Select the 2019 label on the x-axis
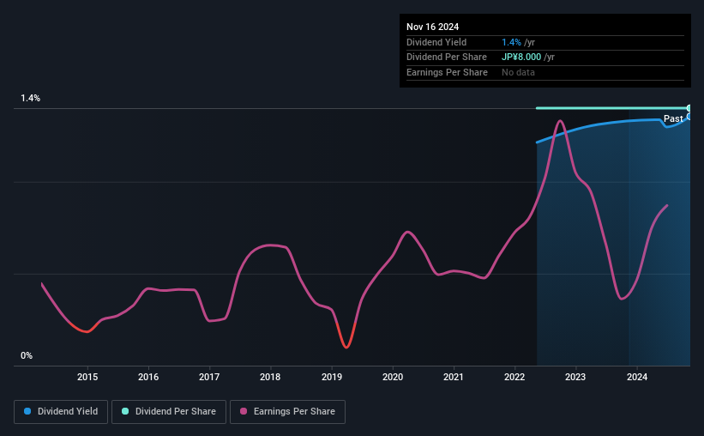The width and height of the screenshot is (704, 436). coord(332,377)
